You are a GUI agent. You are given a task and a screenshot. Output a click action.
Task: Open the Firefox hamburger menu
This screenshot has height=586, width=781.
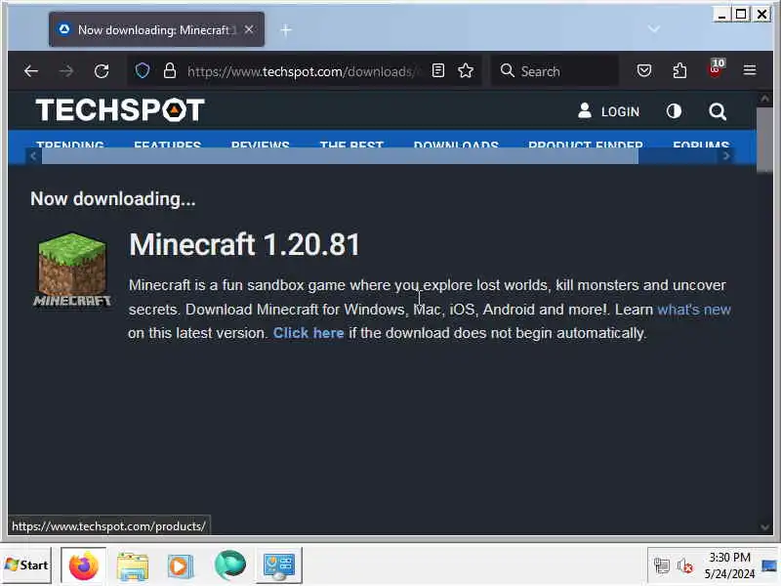[750, 70]
